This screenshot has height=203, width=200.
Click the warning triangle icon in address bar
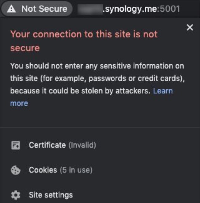pyautogui.click(x=11, y=9)
